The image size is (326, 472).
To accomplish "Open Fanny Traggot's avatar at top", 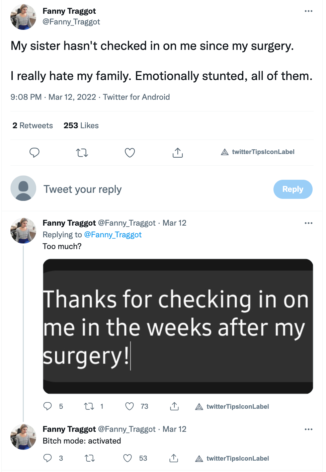I will point(23,17).
